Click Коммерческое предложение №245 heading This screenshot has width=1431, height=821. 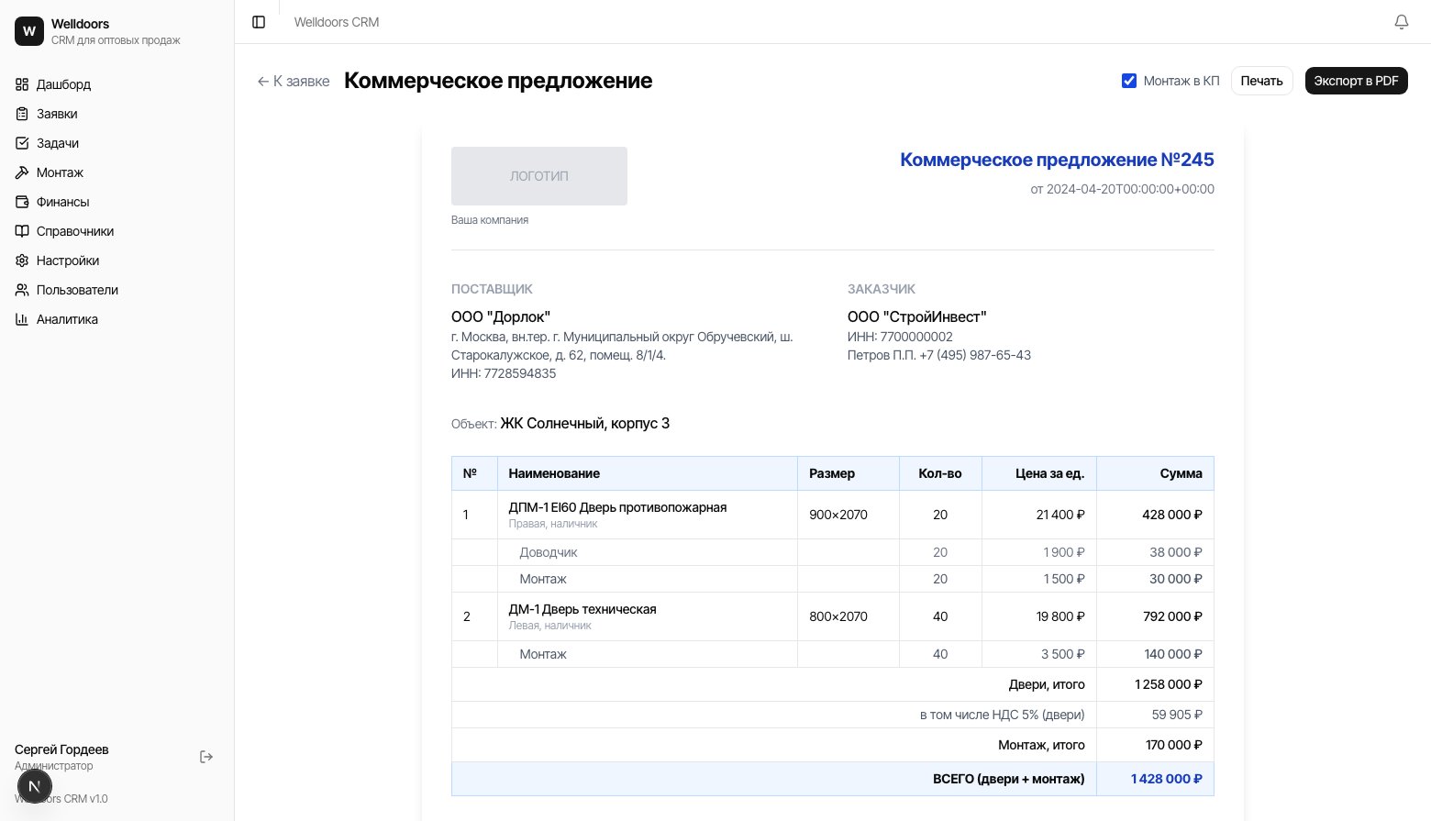[1057, 160]
